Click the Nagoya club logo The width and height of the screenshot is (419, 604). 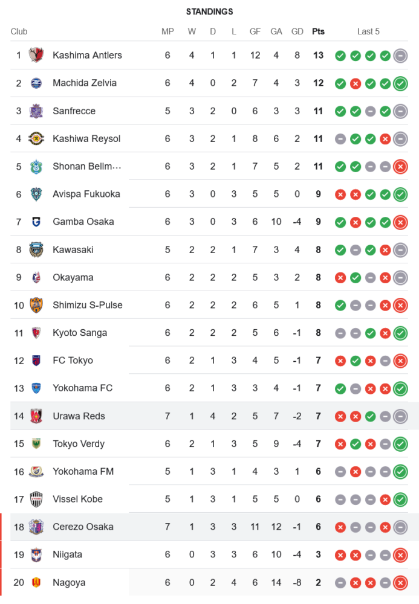[36, 582]
